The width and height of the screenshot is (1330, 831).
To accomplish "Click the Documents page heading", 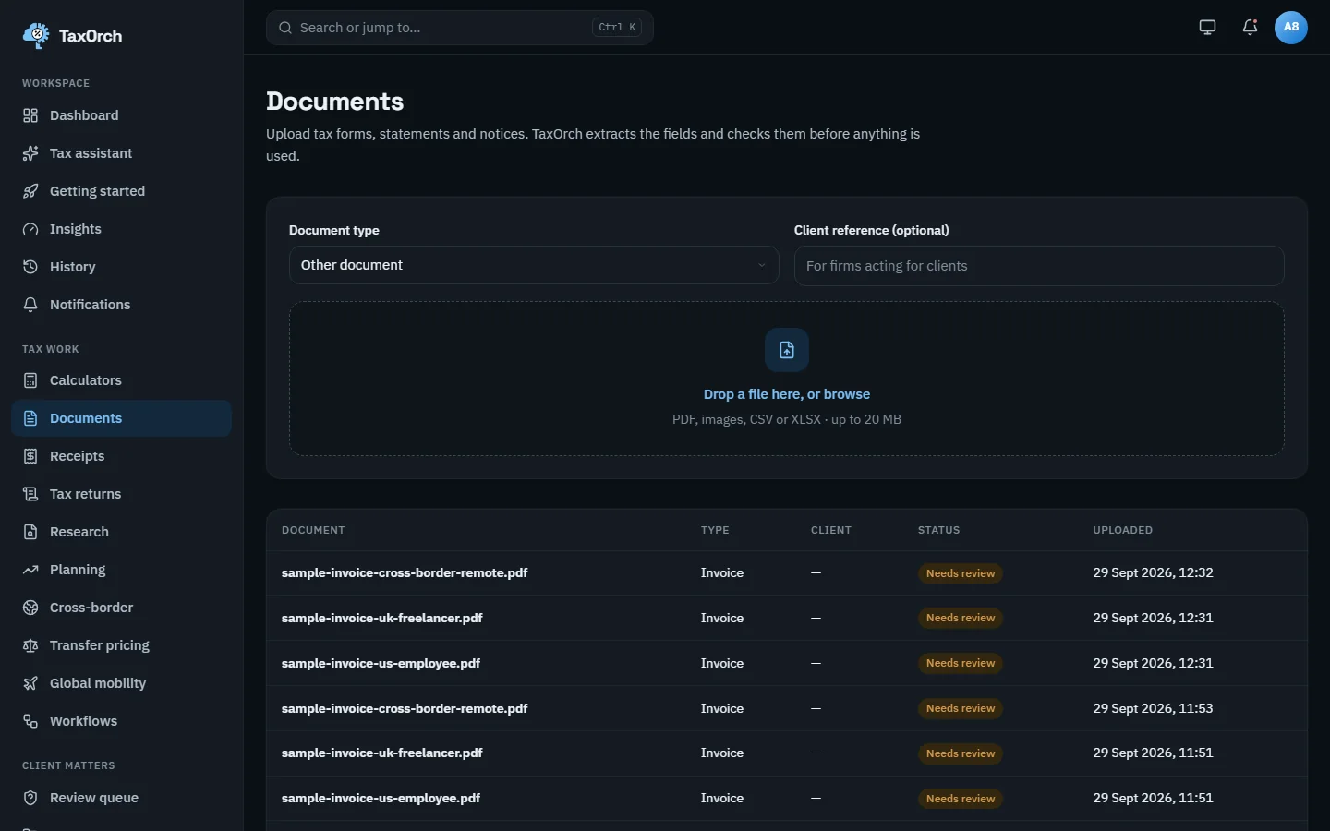I will [x=335, y=102].
